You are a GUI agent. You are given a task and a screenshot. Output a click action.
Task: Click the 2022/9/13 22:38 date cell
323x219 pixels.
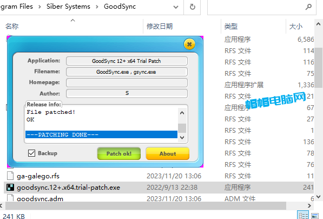tap(172, 188)
